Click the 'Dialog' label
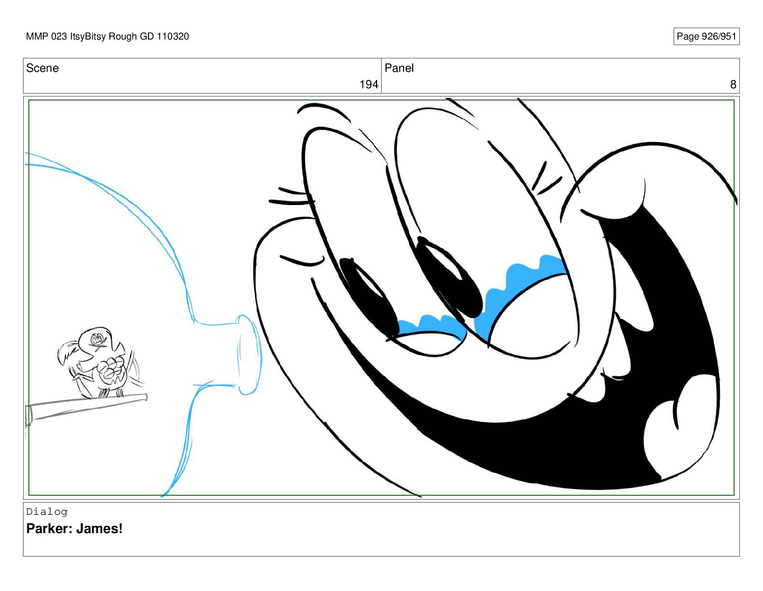The width and height of the screenshot is (763, 591). [47, 512]
